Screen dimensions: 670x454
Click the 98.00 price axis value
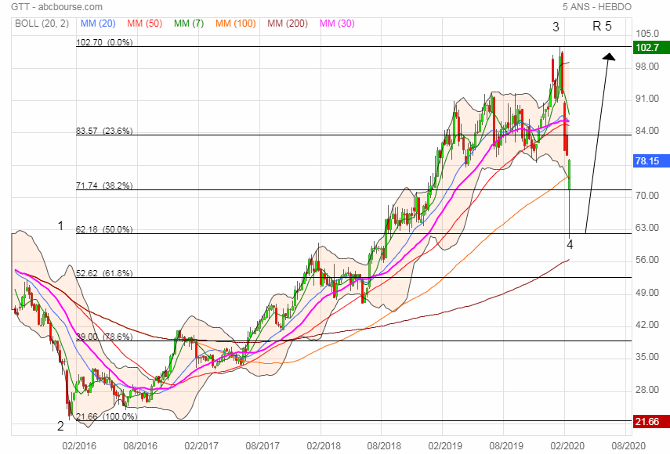coord(647,66)
